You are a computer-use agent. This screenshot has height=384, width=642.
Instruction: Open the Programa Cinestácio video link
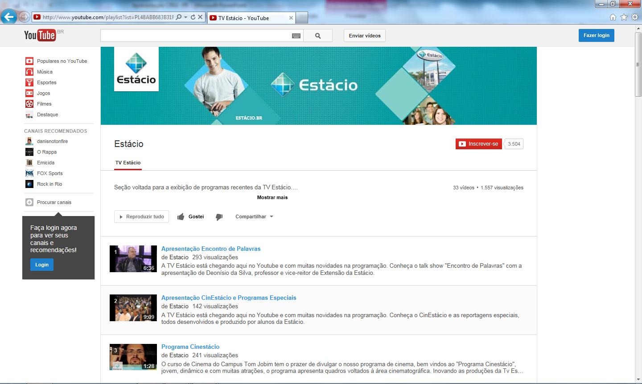(190, 347)
